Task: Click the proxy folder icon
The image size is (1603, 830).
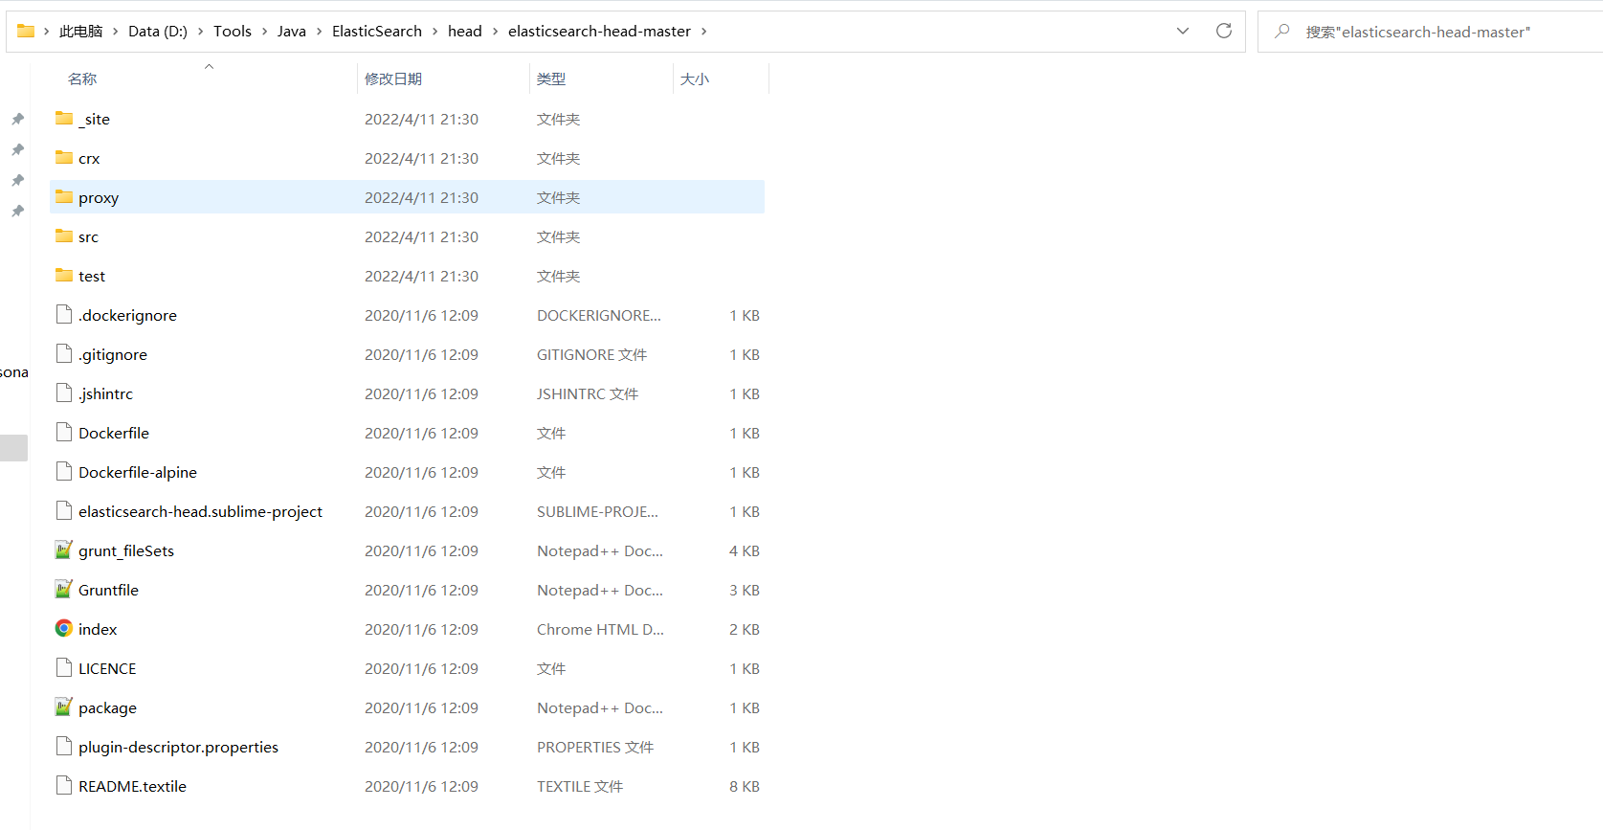Action: tap(64, 197)
